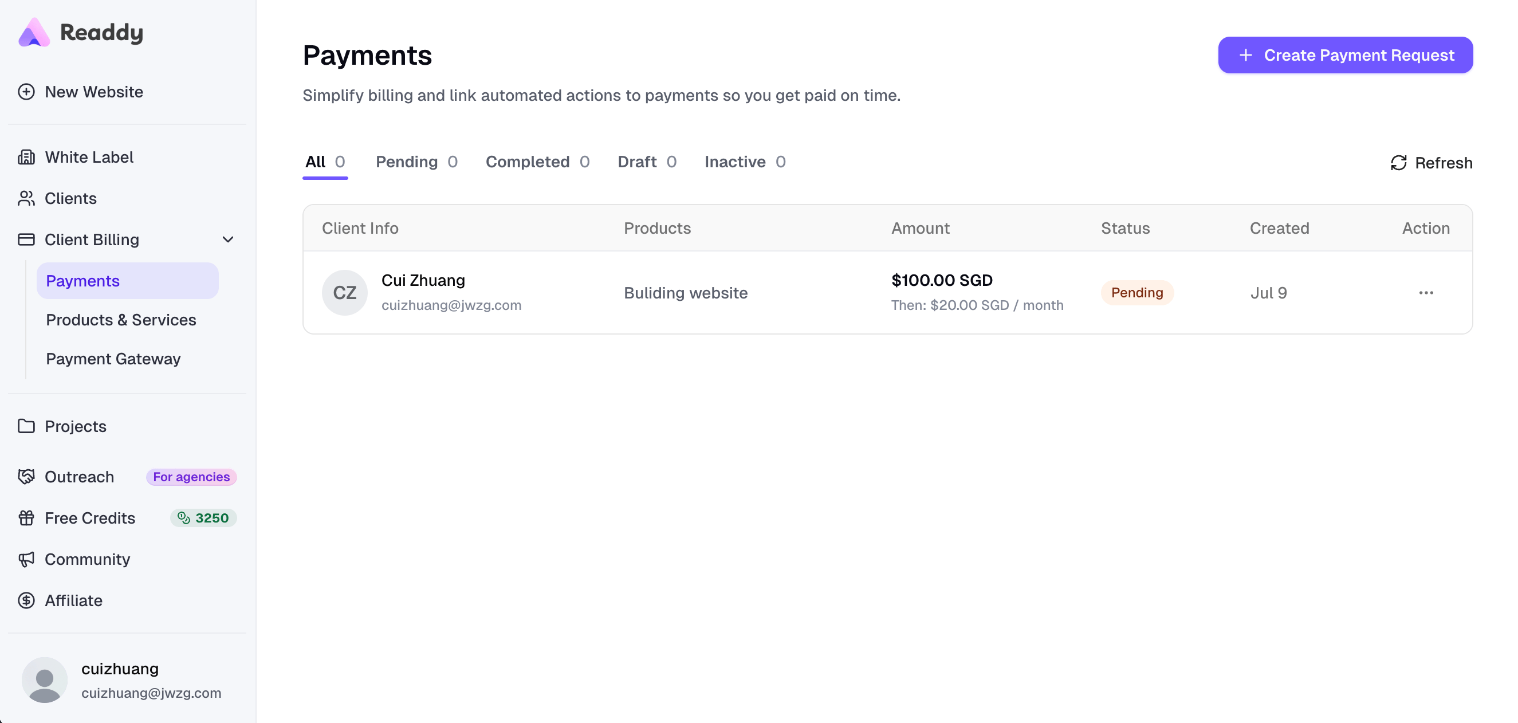Open the White Label section

point(89,157)
